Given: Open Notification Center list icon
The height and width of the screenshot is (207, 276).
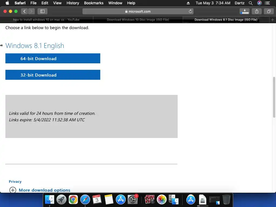Looking at the screenshot, I should click(267, 3).
